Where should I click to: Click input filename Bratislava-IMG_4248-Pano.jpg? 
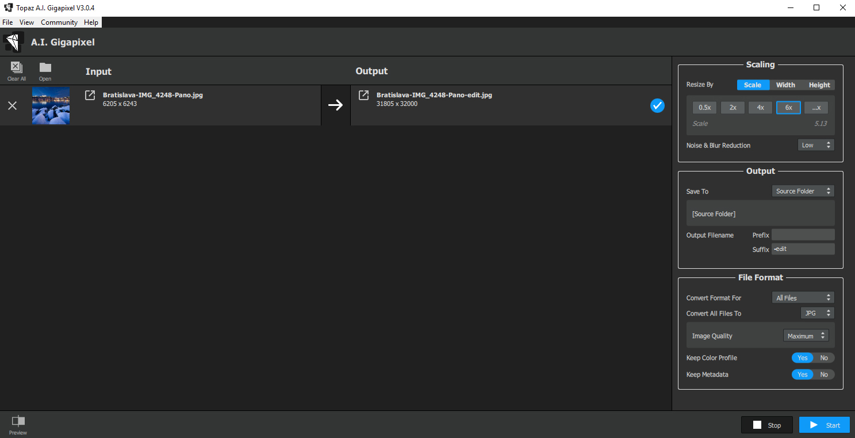(153, 95)
